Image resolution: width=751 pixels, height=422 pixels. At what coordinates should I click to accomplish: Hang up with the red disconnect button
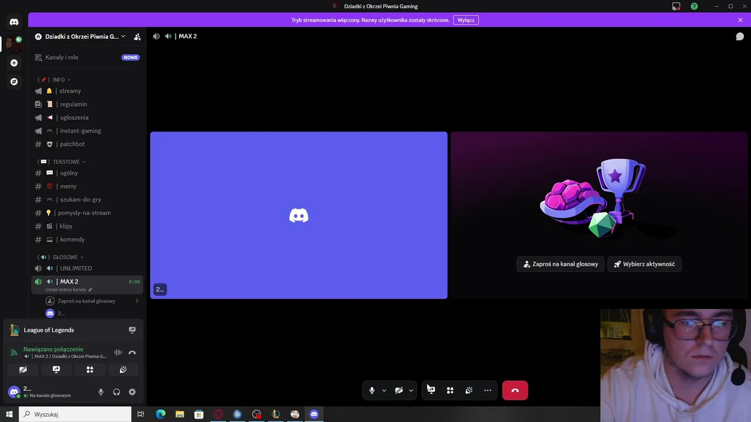point(515,390)
